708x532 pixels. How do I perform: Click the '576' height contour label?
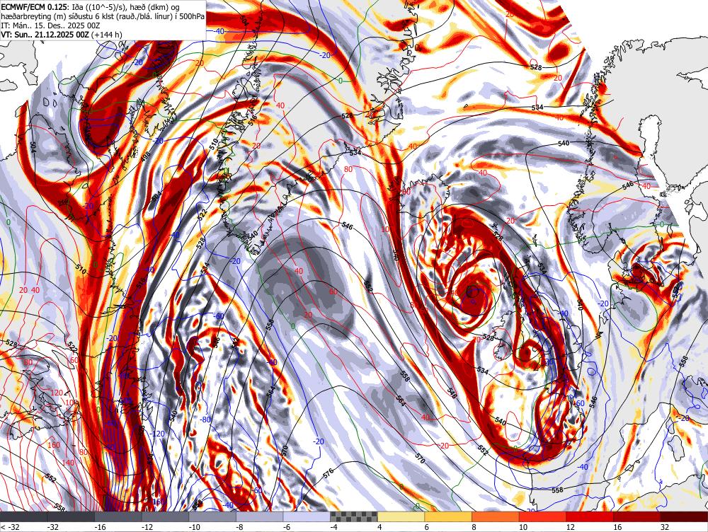tap(329, 474)
